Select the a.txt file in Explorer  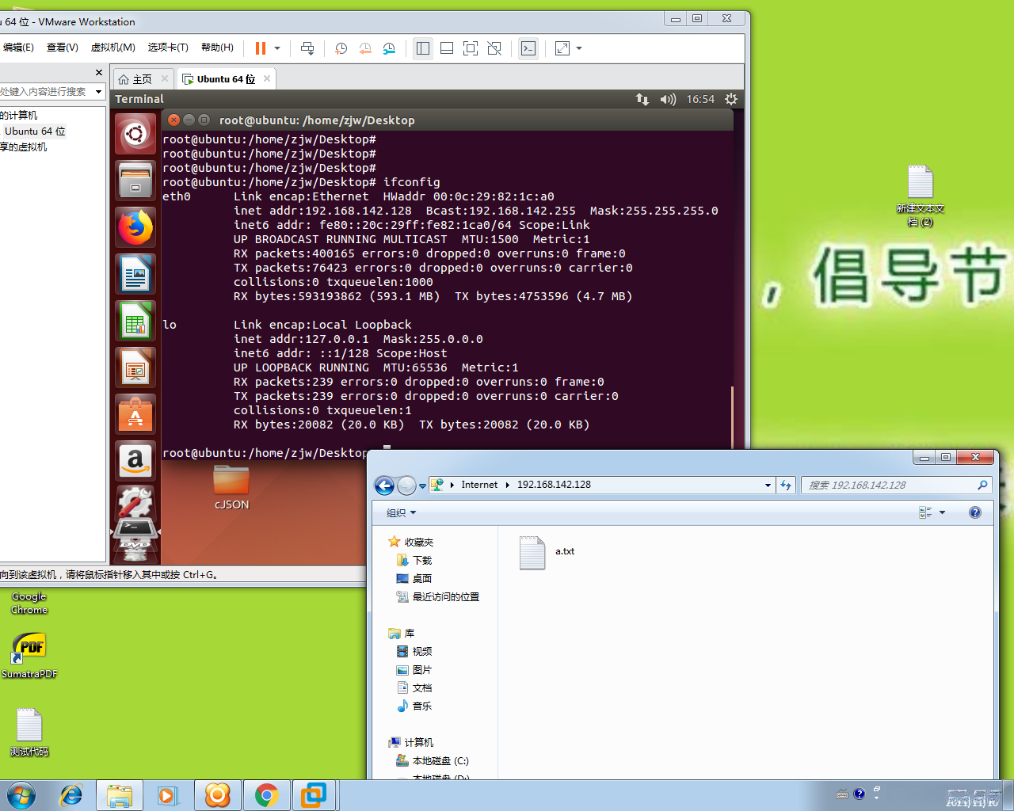[547, 552]
